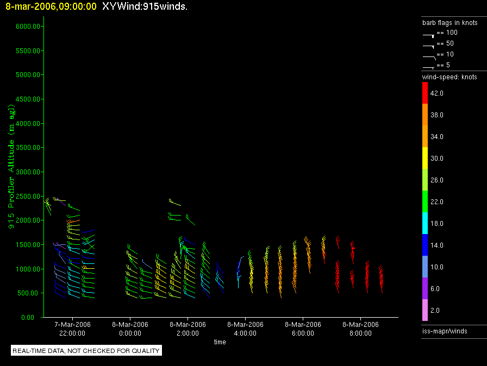The image size is (487, 366).
Task: Pick the pink 2.0 knots color band
Action: 426,310
